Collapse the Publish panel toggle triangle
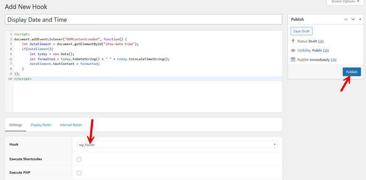This screenshot has height=180, width=366. pyautogui.click(x=360, y=19)
